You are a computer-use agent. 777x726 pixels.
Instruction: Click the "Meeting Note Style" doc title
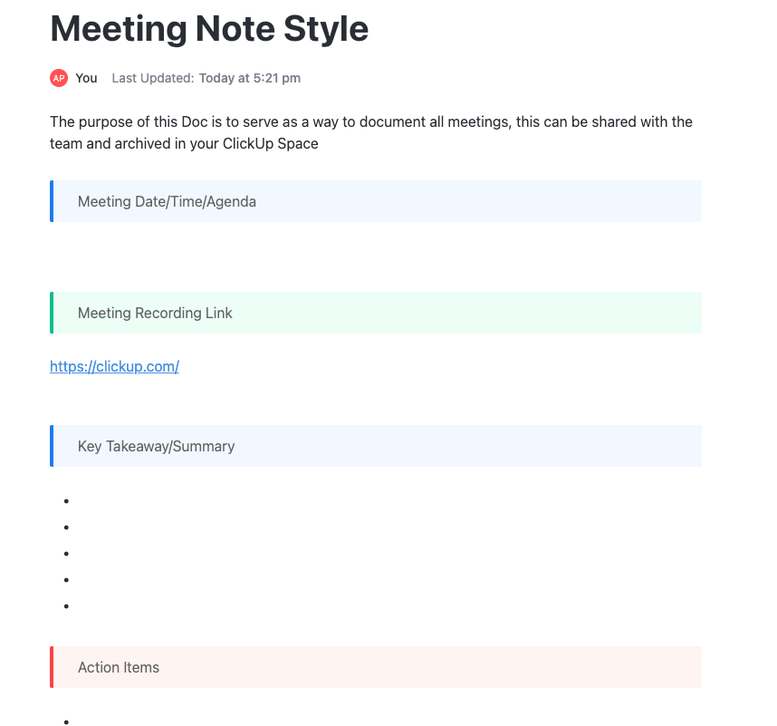209,29
